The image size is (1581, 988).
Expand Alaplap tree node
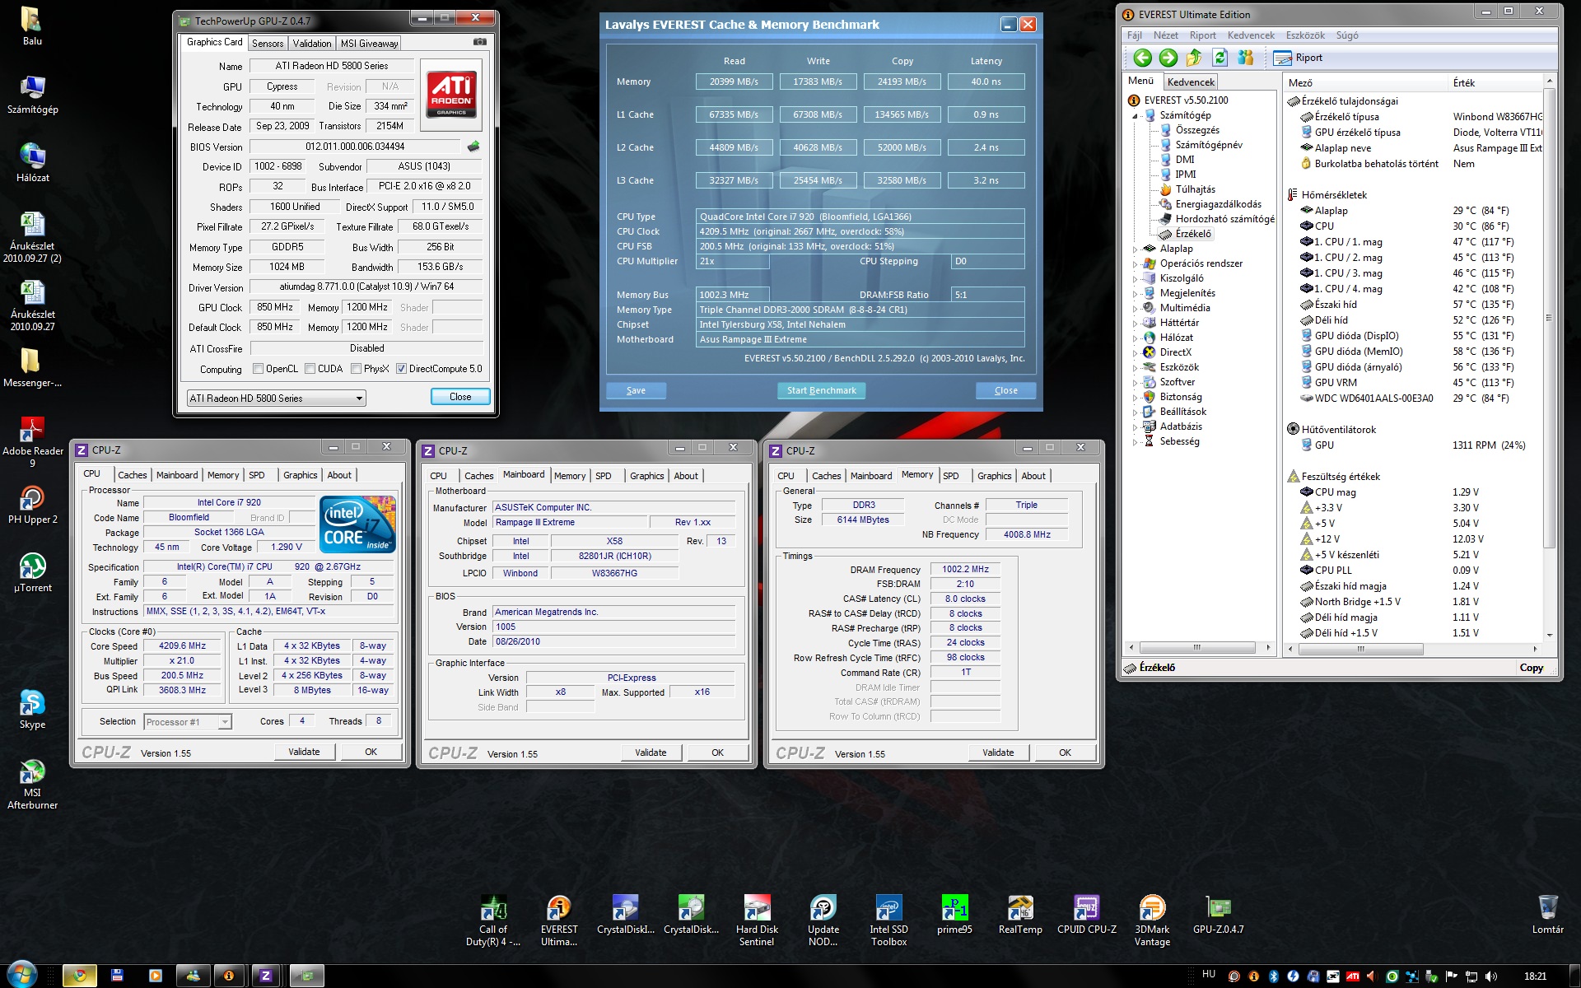(1135, 249)
